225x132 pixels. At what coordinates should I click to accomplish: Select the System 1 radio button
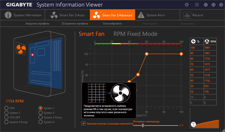[x=40, y=108]
